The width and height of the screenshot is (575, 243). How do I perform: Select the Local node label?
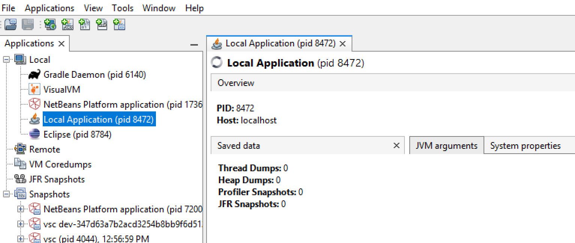point(39,60)
